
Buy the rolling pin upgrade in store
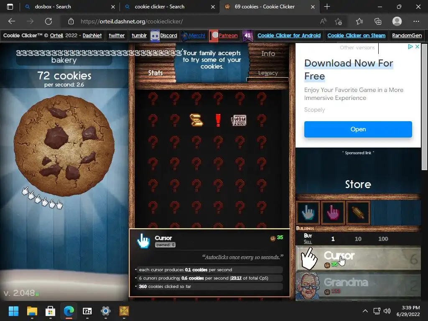pos(358,213)
